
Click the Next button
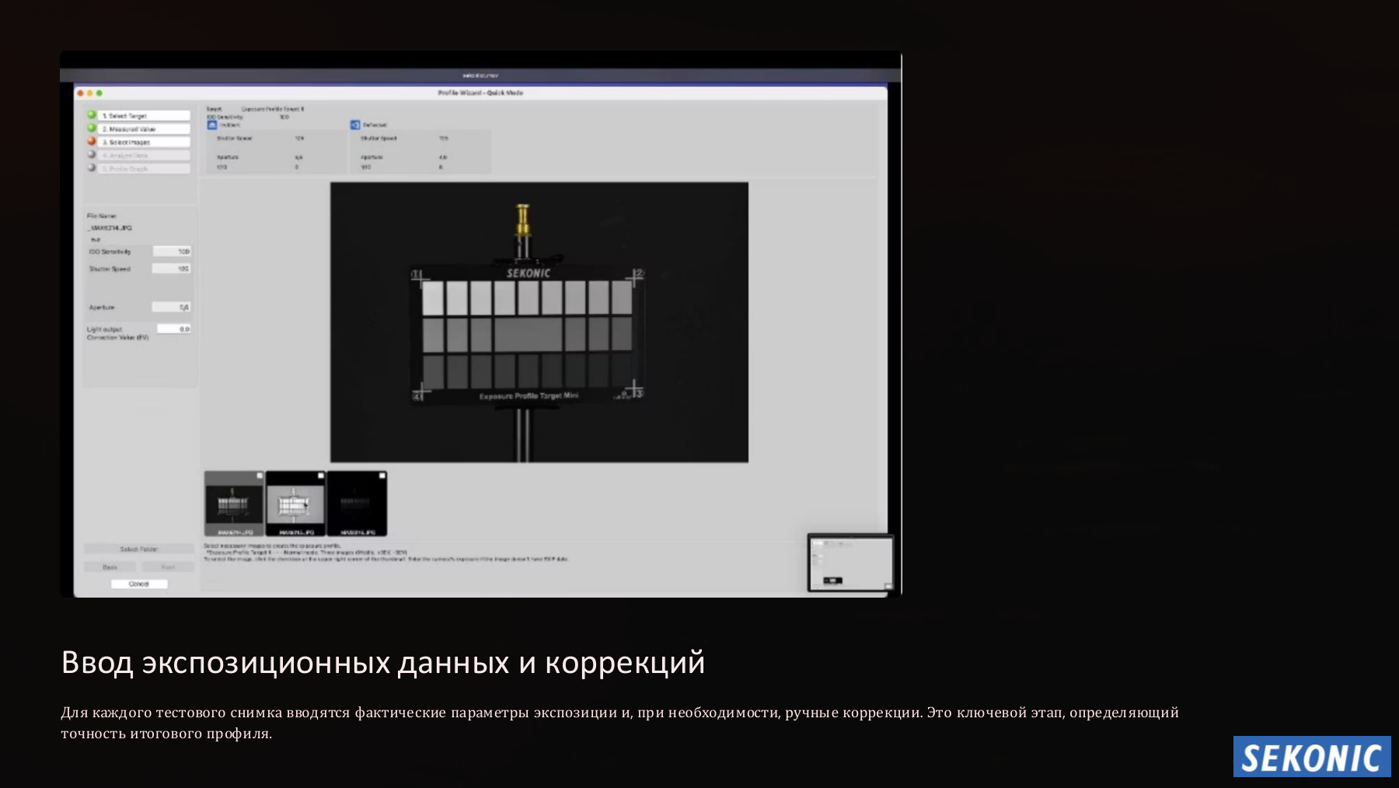point(168,567)
